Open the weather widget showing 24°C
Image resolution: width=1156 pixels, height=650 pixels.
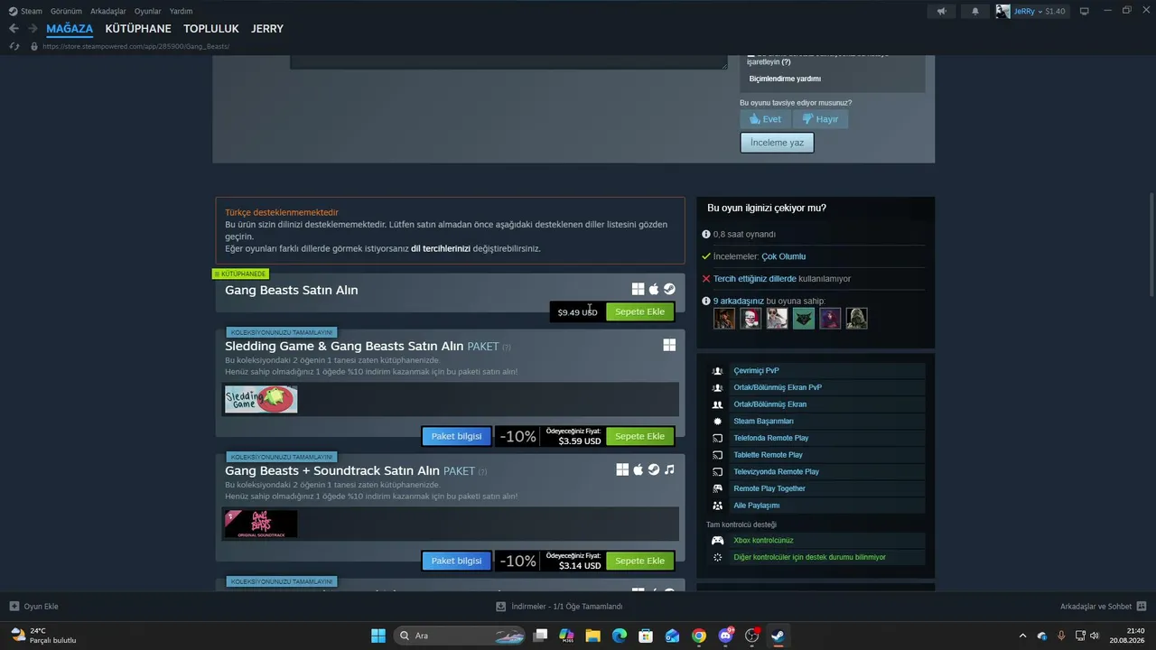pyautogui.click(x=43, y=636)
